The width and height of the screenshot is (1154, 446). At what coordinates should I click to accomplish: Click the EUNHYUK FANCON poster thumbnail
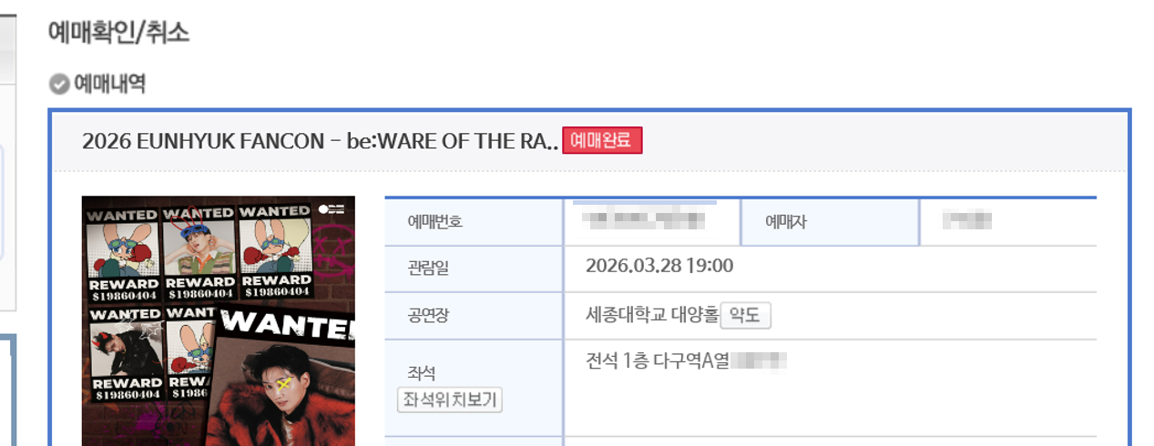[219, 320]
